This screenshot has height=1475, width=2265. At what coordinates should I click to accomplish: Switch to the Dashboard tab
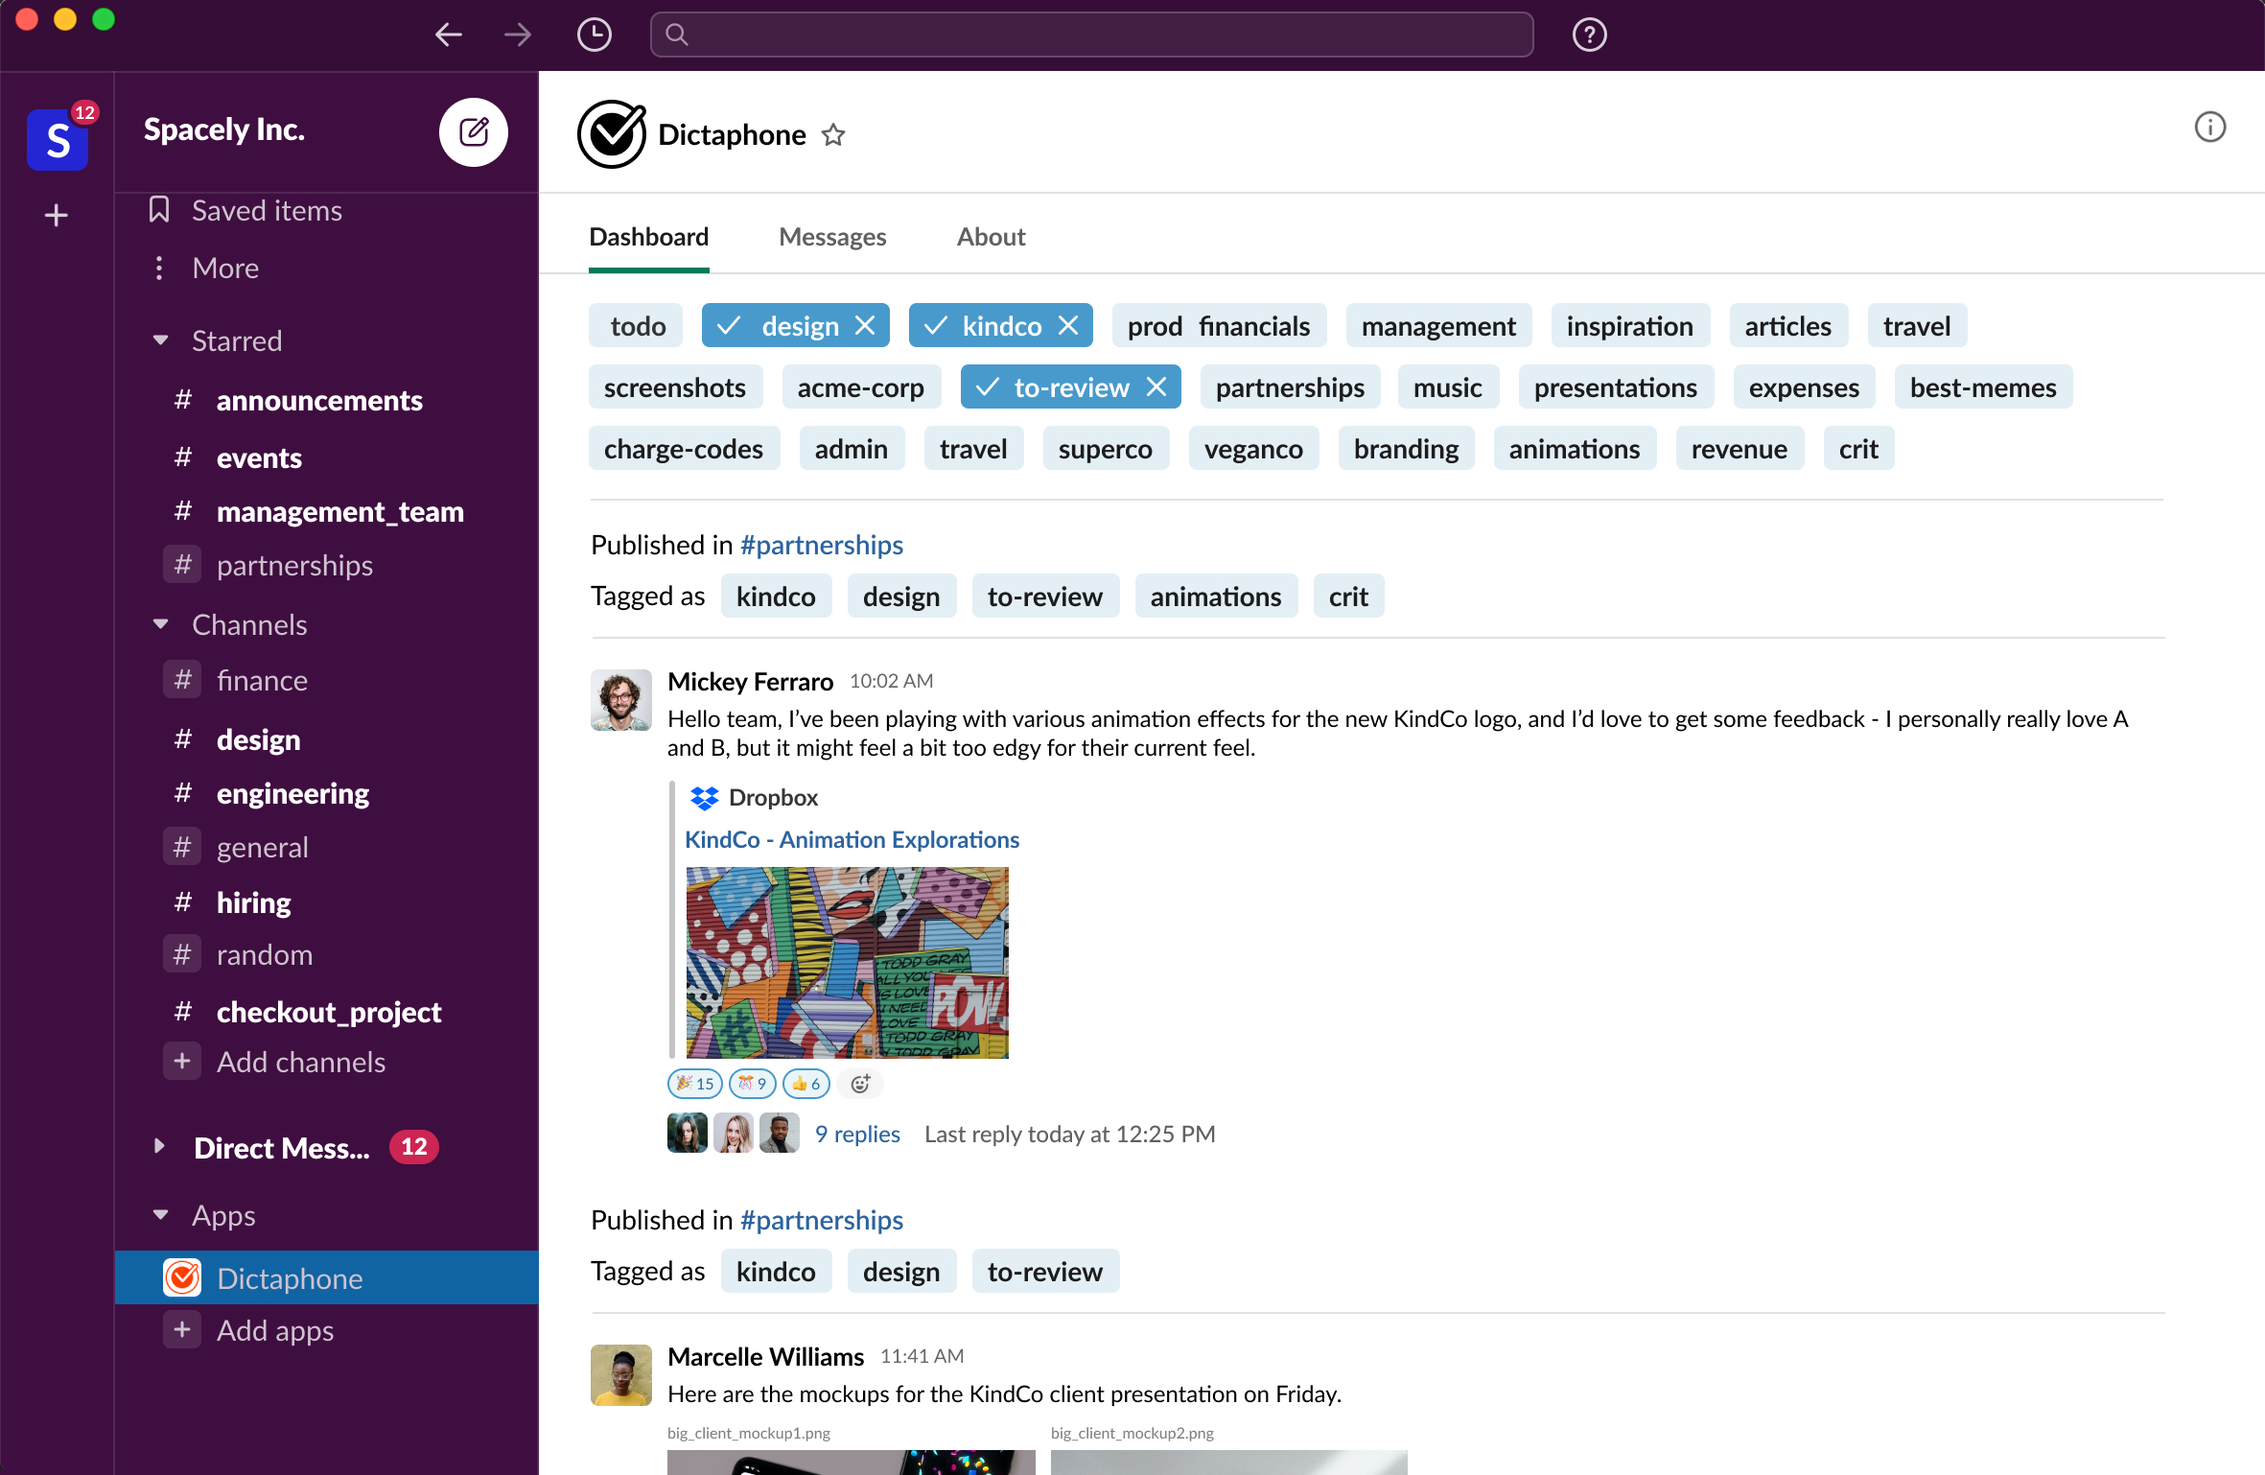pos(649,237)
